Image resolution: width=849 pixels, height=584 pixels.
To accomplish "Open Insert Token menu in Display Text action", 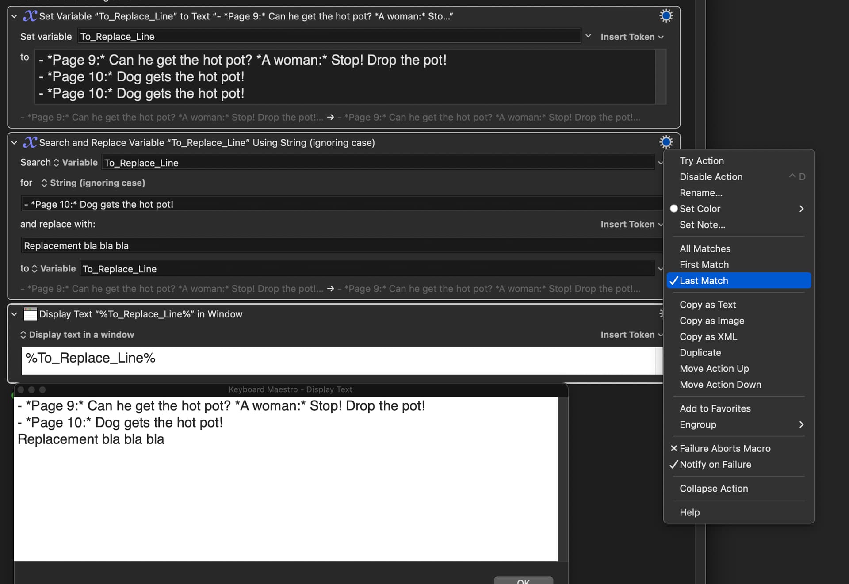I will 632,335.
